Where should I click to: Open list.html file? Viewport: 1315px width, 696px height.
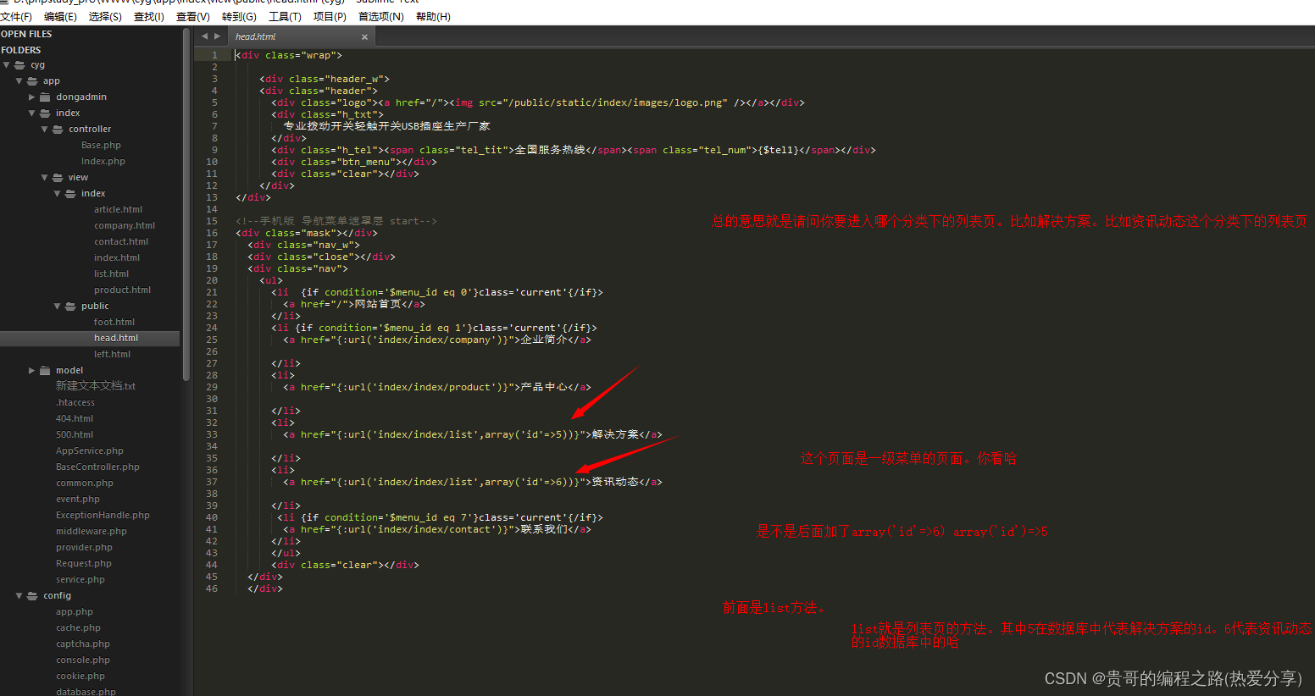111,274
